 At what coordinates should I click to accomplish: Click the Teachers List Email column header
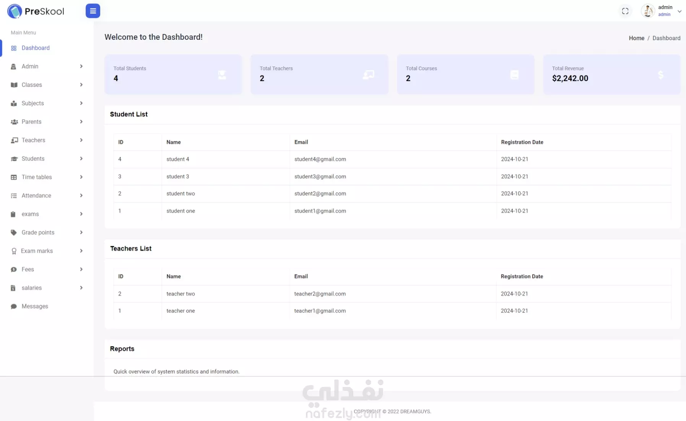tap(301, 276)
